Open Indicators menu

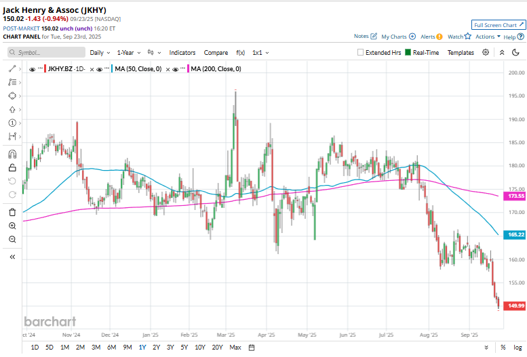coord(182,53)
